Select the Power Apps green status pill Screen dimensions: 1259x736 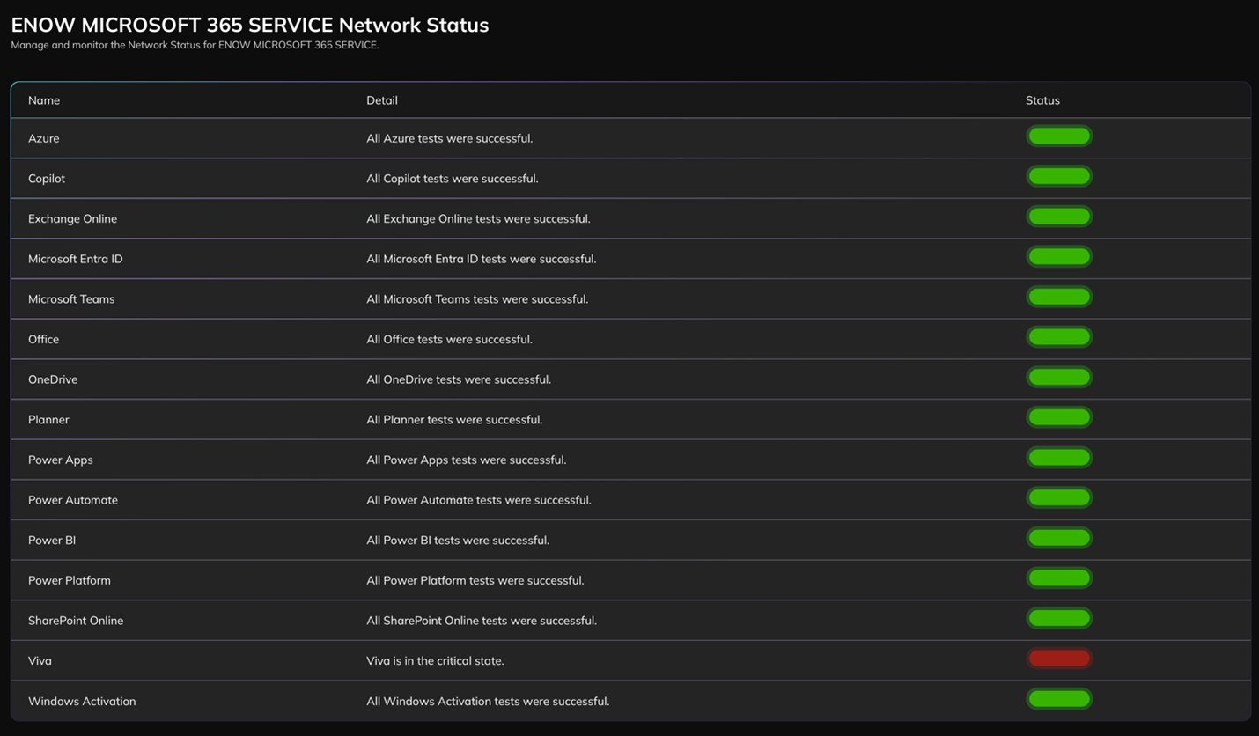pos(1059,458)
